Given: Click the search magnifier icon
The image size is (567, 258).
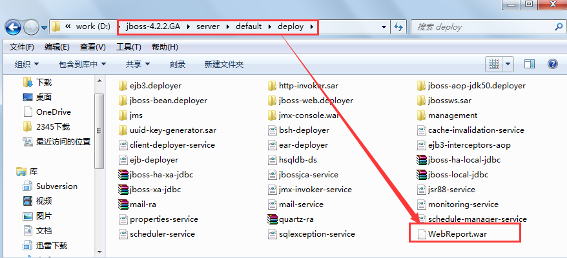Looking at the screenshot, I should pos(559,26).
